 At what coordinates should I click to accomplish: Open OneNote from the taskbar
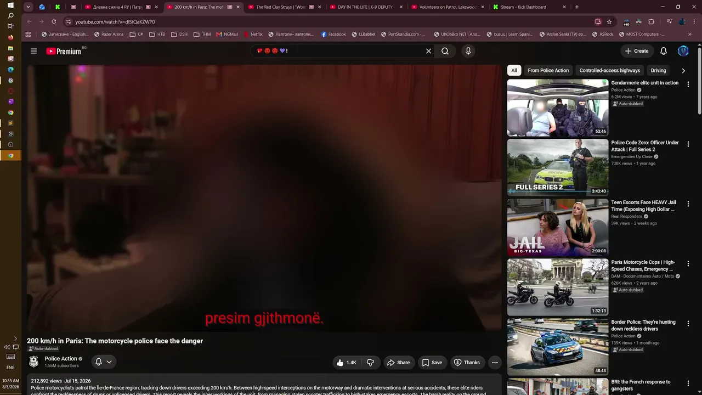click(10, 101)
